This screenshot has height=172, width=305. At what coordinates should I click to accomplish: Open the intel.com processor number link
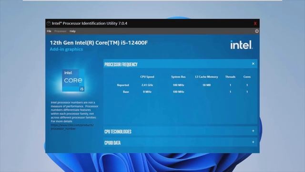pyautogui.click(x=72, y=127)
